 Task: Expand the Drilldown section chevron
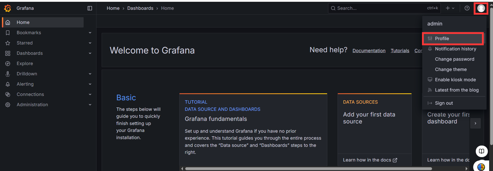[90, 74]
